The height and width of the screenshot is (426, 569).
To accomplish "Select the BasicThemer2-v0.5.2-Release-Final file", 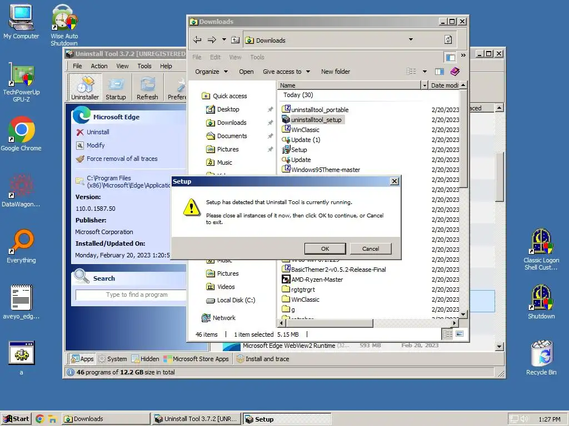I will (334, 270).
